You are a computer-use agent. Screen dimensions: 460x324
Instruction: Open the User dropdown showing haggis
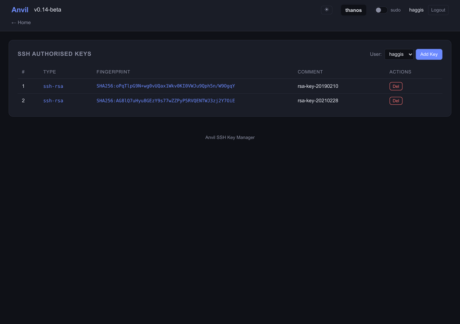click(399, 54)
